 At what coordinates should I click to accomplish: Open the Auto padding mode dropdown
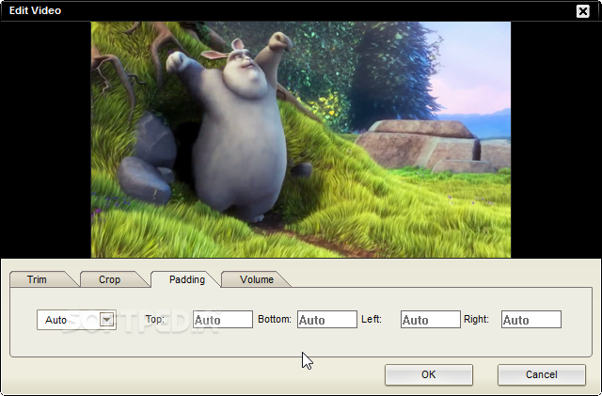click(x=76, y=320)
